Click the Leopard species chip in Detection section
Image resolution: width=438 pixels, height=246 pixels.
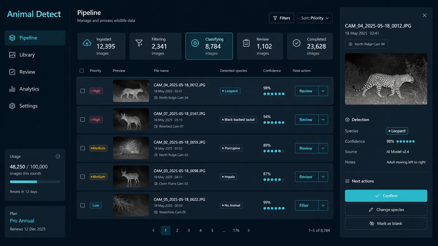tap(397, 131)
